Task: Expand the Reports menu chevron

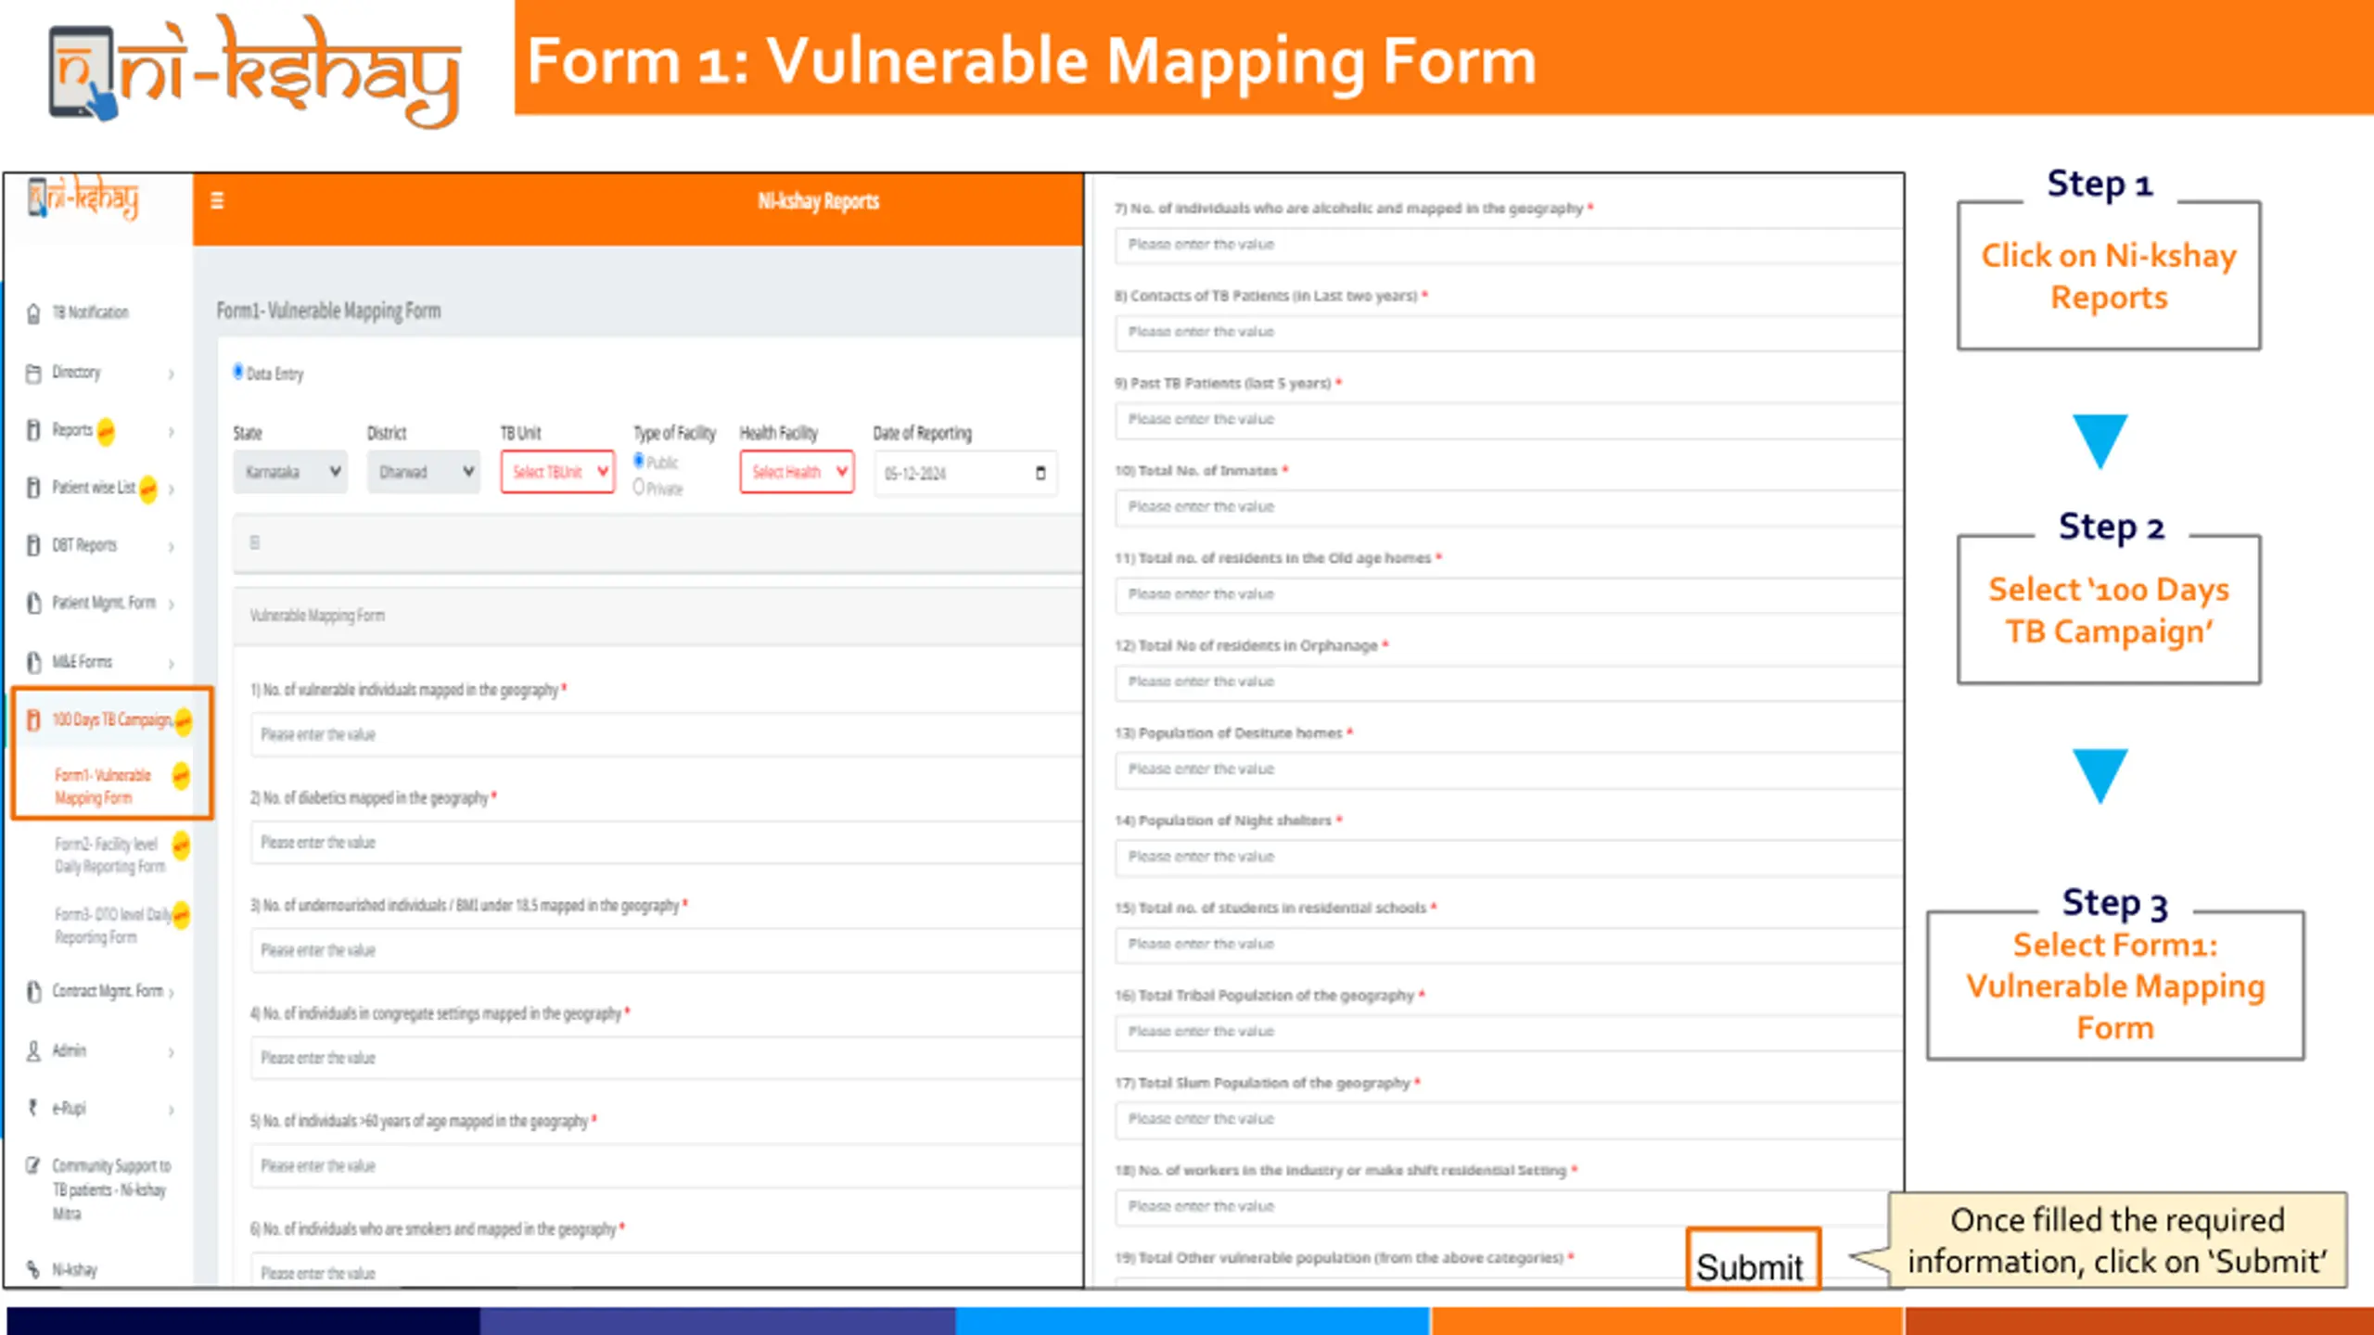Action: pos(172,431)
